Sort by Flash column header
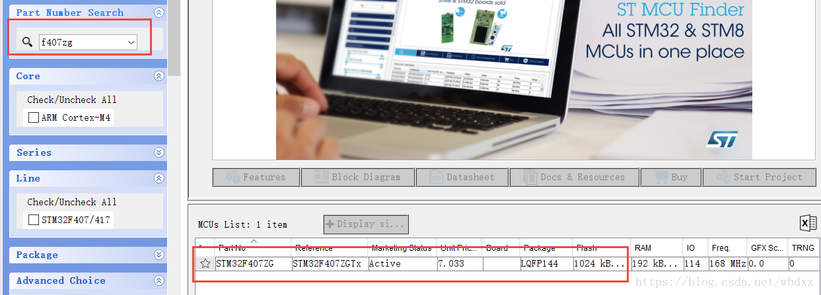Image resolution: width=821 pixels, height=295 pixels. coord(602,248)
